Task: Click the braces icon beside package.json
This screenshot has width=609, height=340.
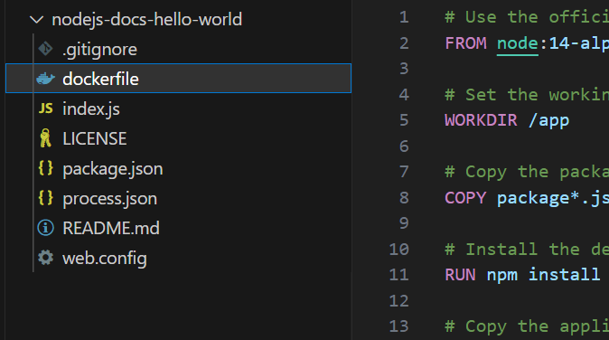Action: pos(45,168)
